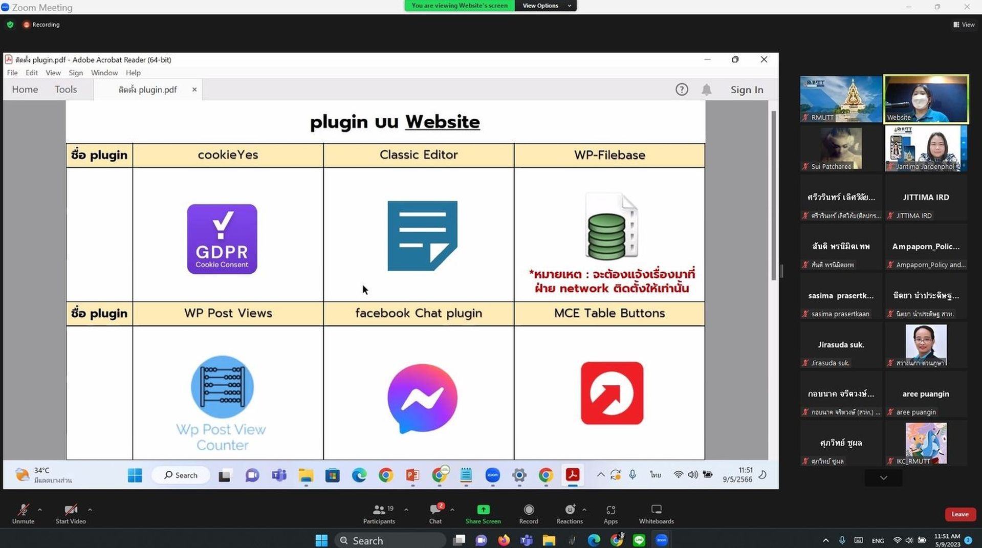Click shared screen taskbar Search box
Screen dimensions: 982x548
point(181,475)
